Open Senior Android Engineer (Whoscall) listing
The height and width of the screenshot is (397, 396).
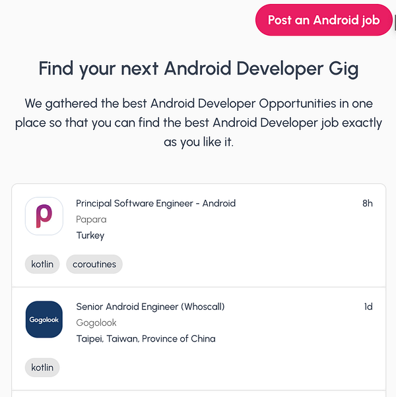coord(150,307)
